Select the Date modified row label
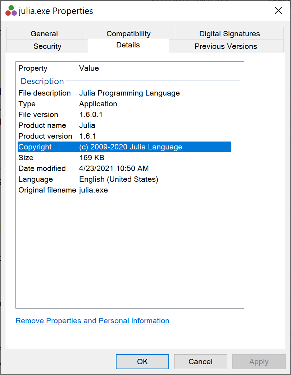This screenshot has height=375, width=291. pyautogui.click(x=42, y=168)
